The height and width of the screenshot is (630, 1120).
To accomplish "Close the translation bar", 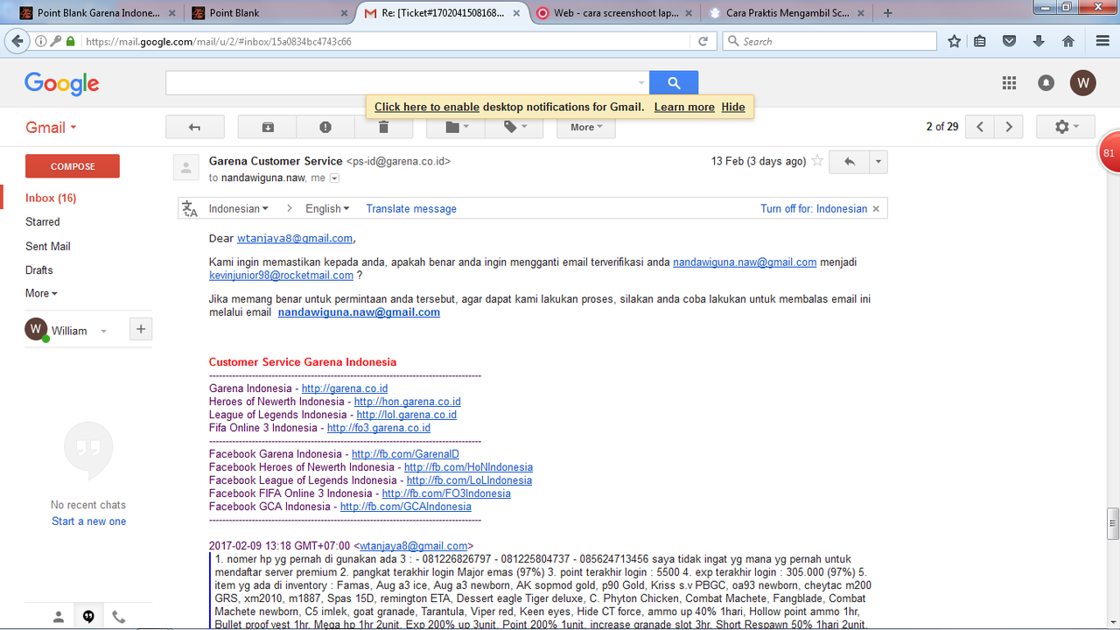I will tap(878, 208).
